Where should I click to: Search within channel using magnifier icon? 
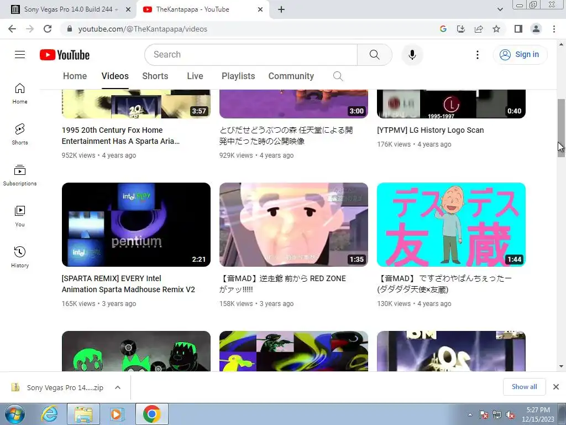[x=338, y=76]
